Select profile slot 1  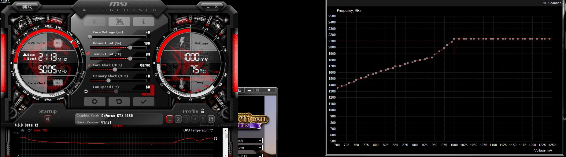tap(170, 119)
